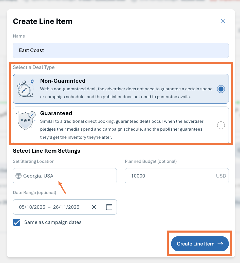This screenshot has width=240, height=263.
Task: Click the USD currency label
Action: 221,176
